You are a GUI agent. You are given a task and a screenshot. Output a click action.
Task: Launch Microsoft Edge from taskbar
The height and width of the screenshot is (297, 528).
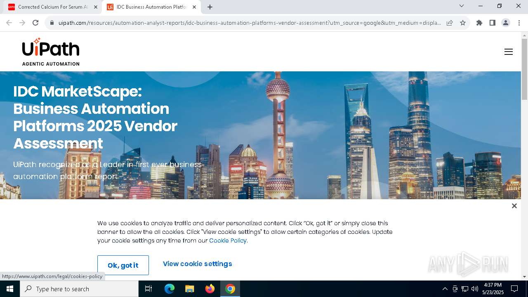point(170,289)
